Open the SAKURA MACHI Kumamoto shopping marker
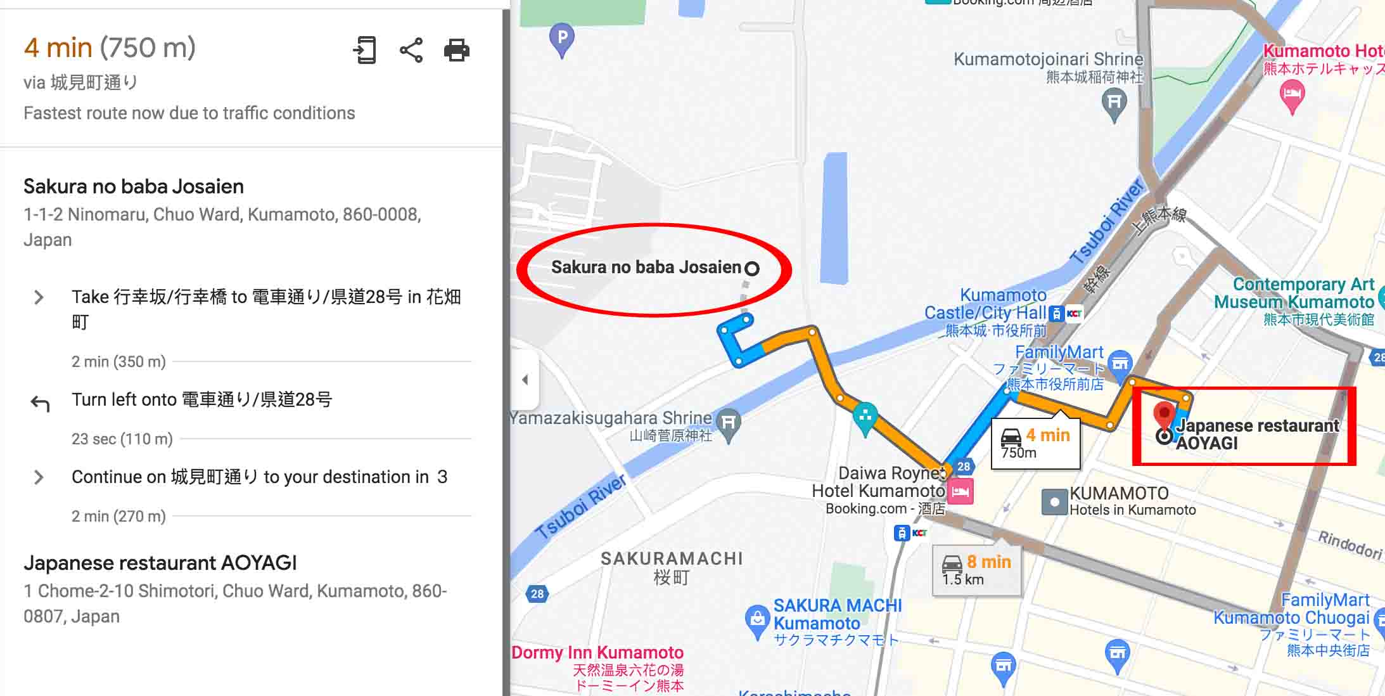 point(756,622)
